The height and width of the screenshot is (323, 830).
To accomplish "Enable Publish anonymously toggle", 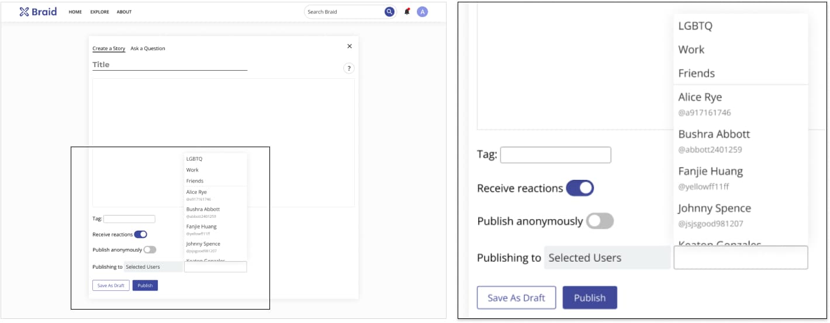I will pos(150,249).
